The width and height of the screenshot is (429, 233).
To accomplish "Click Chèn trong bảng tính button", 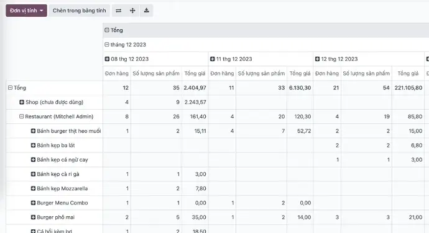I will pos(80,11).
